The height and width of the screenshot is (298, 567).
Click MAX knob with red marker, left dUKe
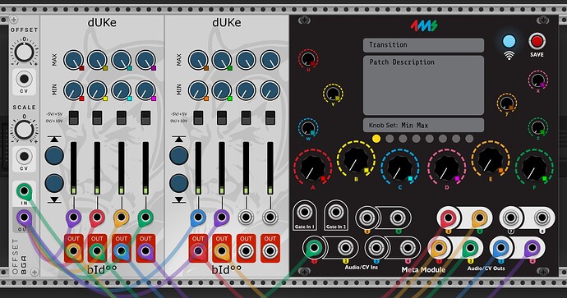(73, 60)
